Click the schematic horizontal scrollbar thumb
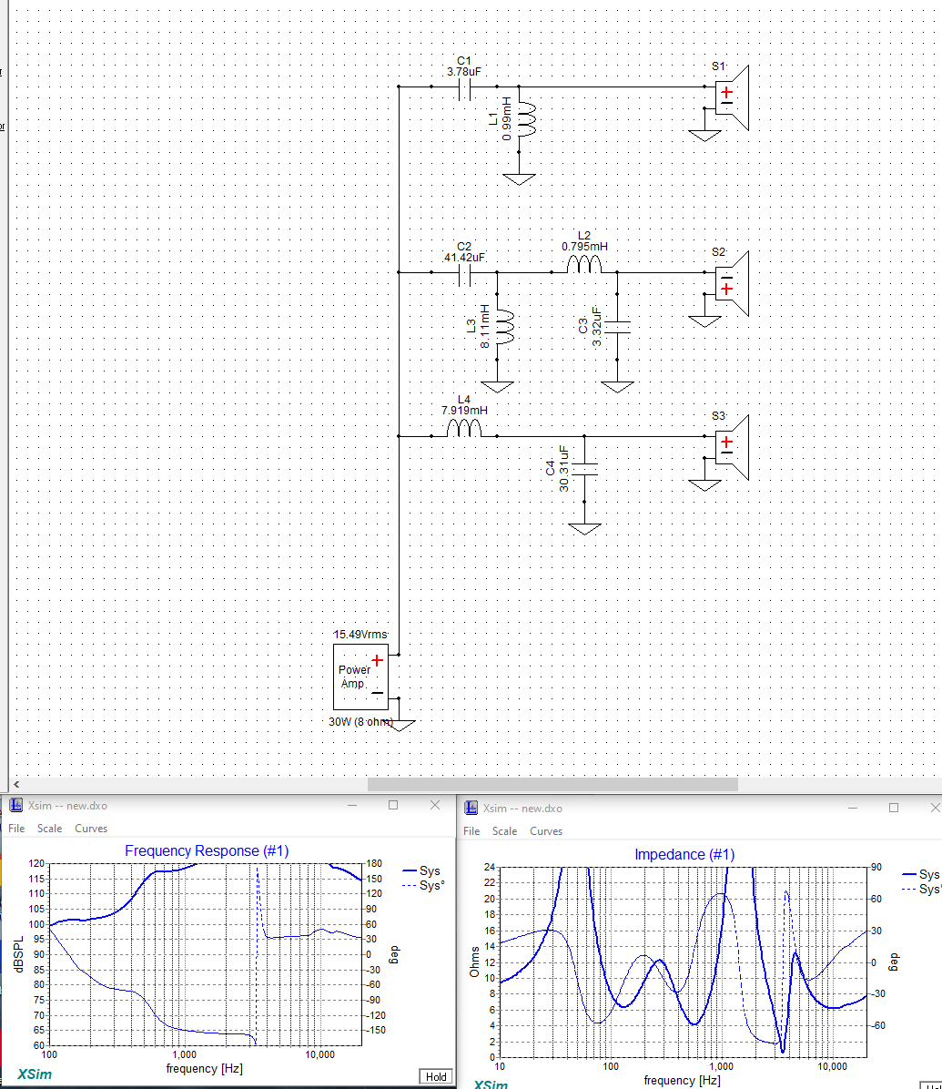942x1089 pixels. 552,784
